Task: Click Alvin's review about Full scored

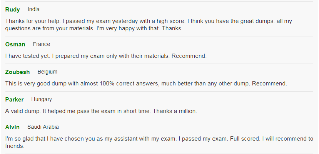Action: [x=159, y=142]
